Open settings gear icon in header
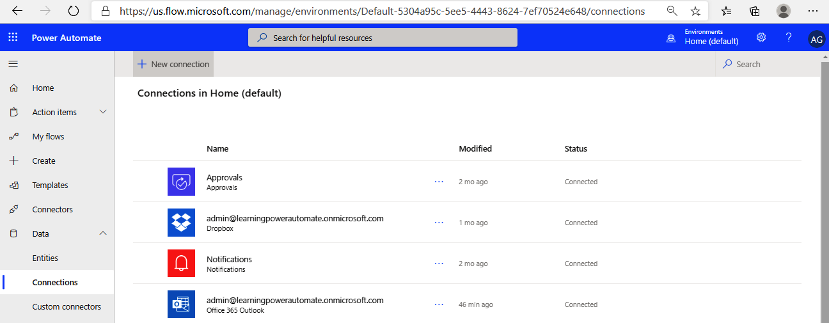The width and height of the screenshot is (829, 323). (x=761, y=38)
